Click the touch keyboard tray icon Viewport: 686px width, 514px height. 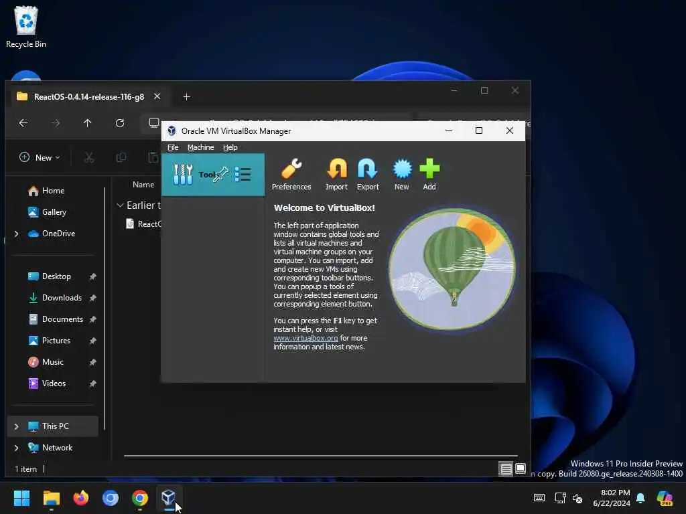539,498
